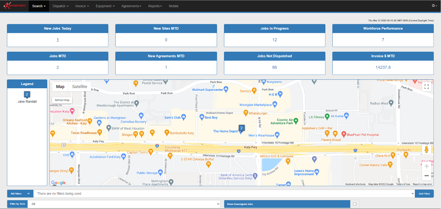Click the Chick-fil-A restaurant pin
This screenshot has width=441, height=209.
pyautogui.click(x=393, y=155)
